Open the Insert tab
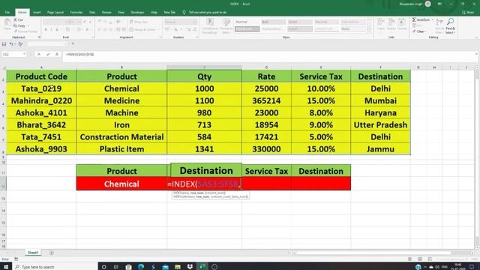The width and height of the screenshot is (480, 270). (37, 12)
